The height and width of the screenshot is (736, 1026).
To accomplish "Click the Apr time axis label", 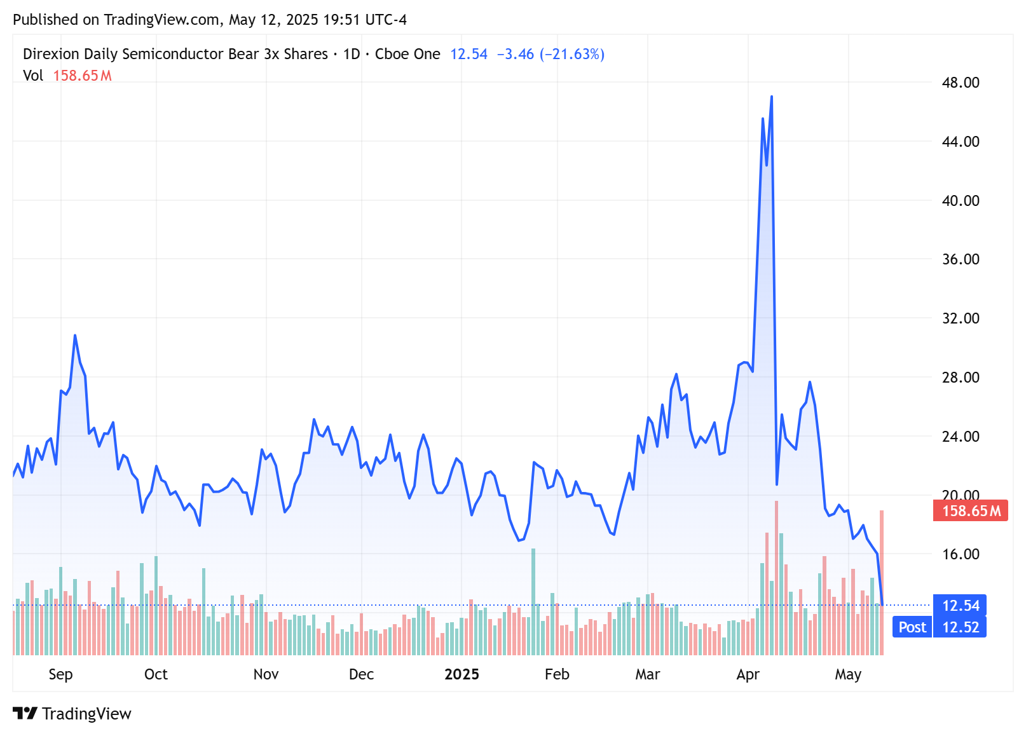I will [x=748, y=674].
